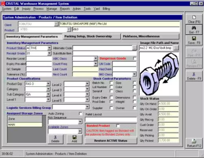Expand the Count Freq dropdown

96,64
